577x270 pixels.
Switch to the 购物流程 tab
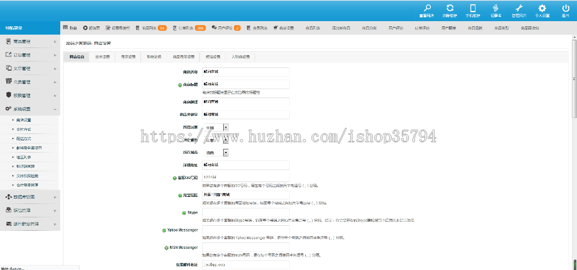click(154, 57)
